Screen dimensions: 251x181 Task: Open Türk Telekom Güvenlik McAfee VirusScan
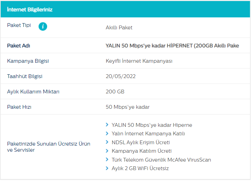click(x=161, y=160)
